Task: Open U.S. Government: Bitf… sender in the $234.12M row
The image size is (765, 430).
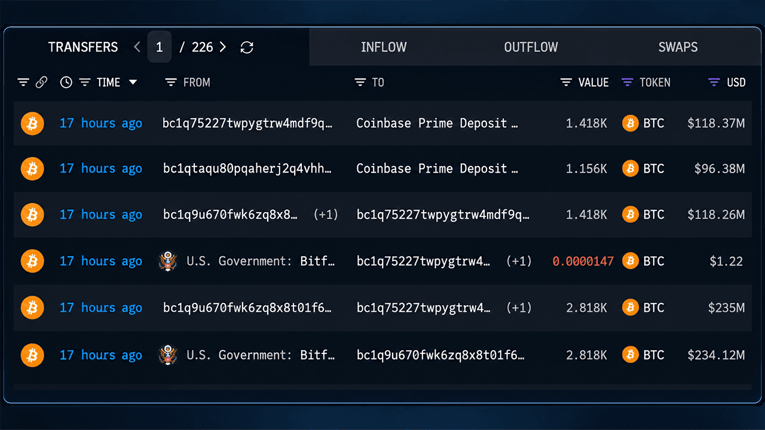Action: point(261,355)
